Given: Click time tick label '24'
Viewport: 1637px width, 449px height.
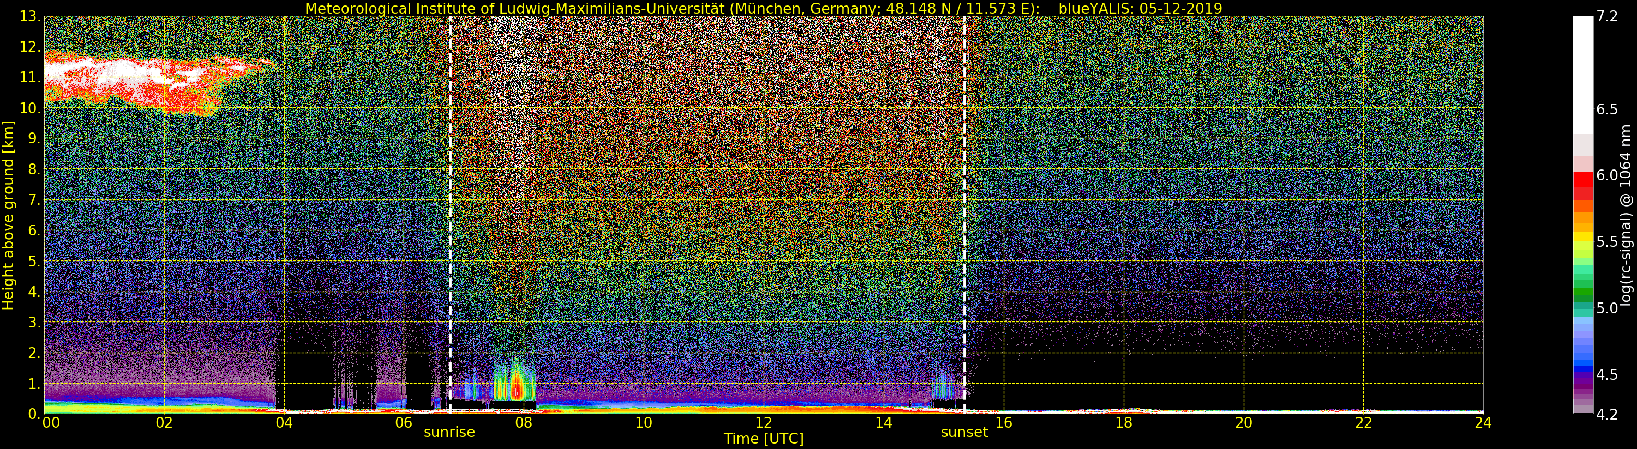Looking at the screenshot, I should pyautogui.click(x=1483, y=422).
